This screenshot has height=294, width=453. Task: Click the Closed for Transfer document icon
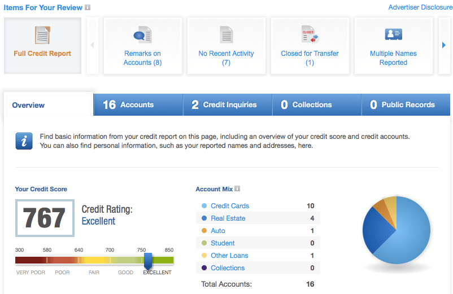310,34
